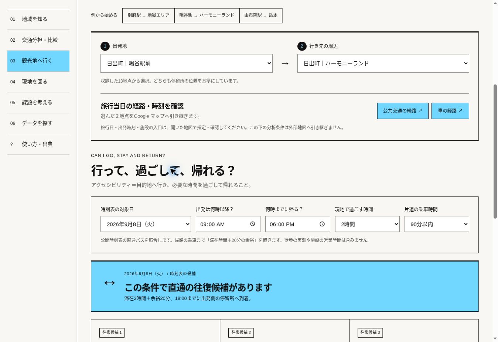Open 使い方・出典 help page
The image size is (498, 342).
[x=38, y=144]
